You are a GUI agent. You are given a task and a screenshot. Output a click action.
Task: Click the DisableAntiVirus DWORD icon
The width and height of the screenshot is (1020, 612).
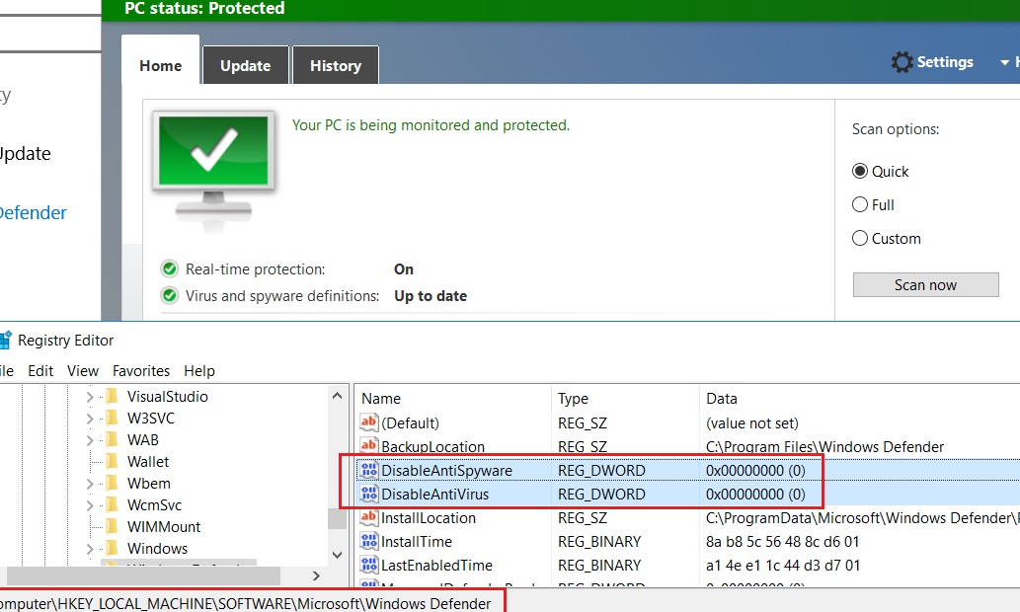tap(369, 494)
